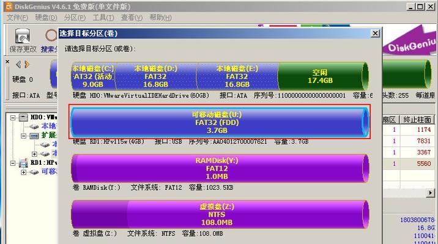Select local disk (D:) FAT32 16.8GB partition
Screen dimensions: 438x244
[x=155, y=76]
